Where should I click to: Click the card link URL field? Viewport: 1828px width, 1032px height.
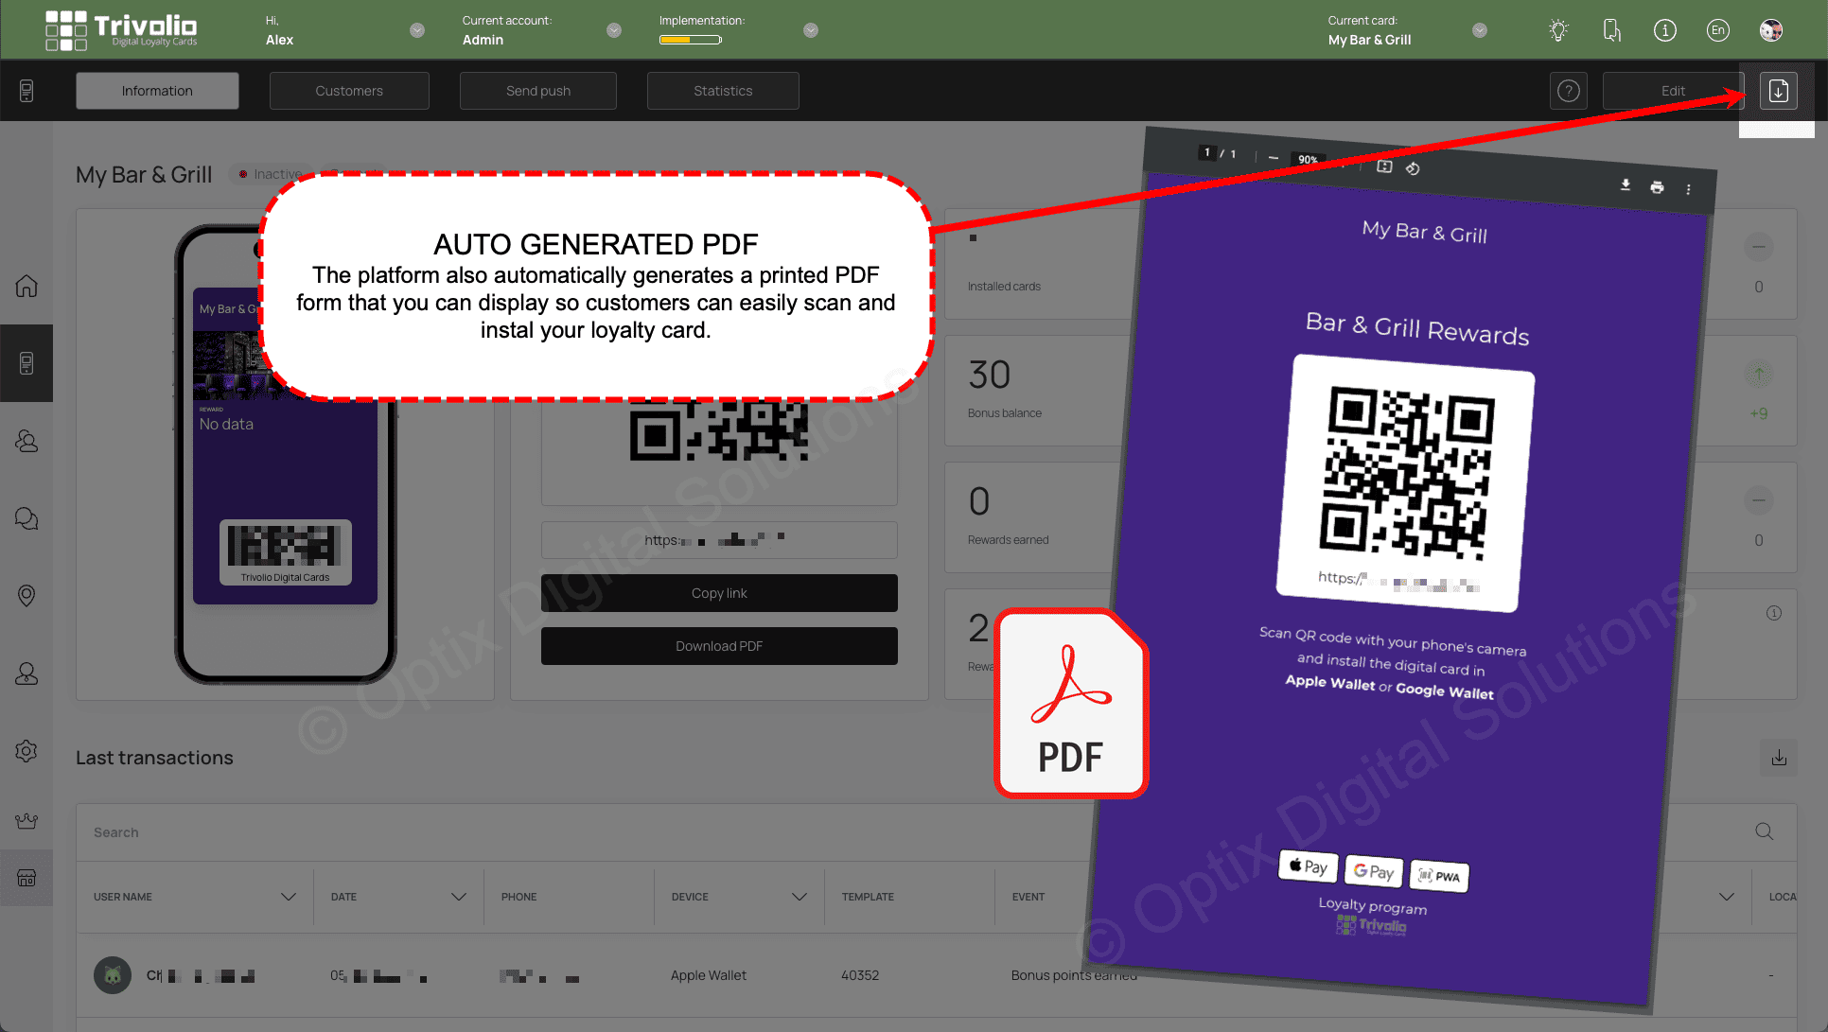[x=719, y=540]
